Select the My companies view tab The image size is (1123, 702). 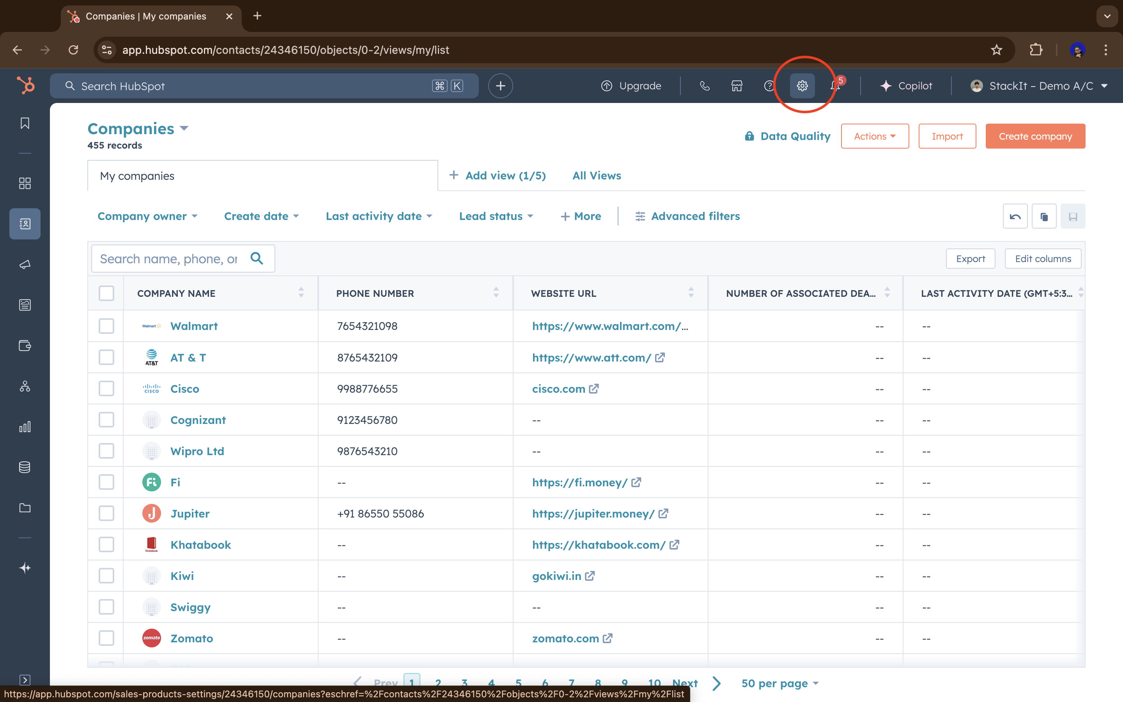point(137,176)
